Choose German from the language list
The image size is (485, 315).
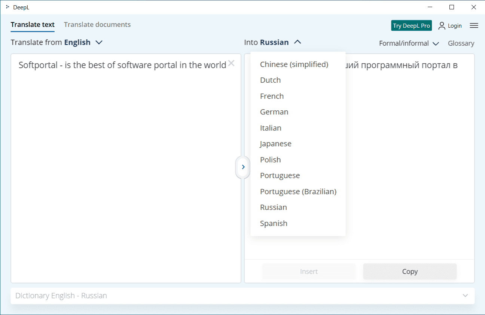point(274,112)
